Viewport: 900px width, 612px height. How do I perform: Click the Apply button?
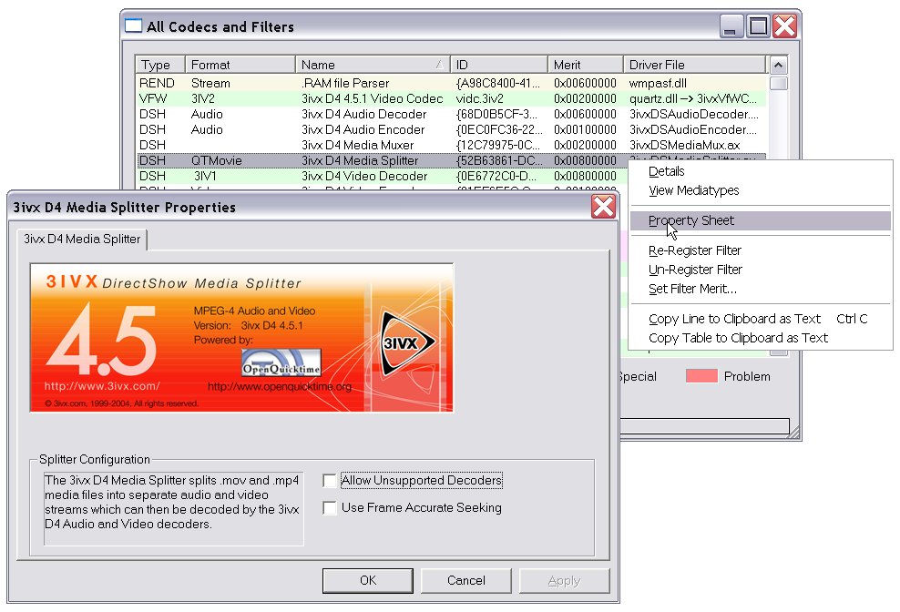564,580
